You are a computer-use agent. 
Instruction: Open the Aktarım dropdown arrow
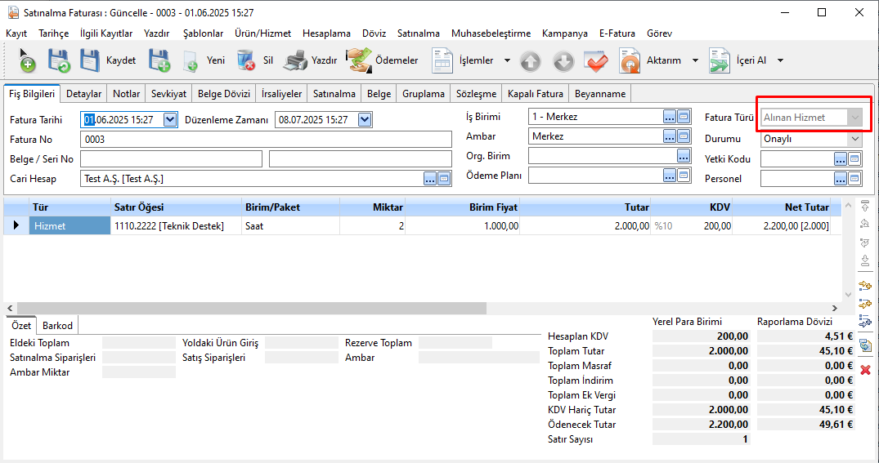coord(695,61)
